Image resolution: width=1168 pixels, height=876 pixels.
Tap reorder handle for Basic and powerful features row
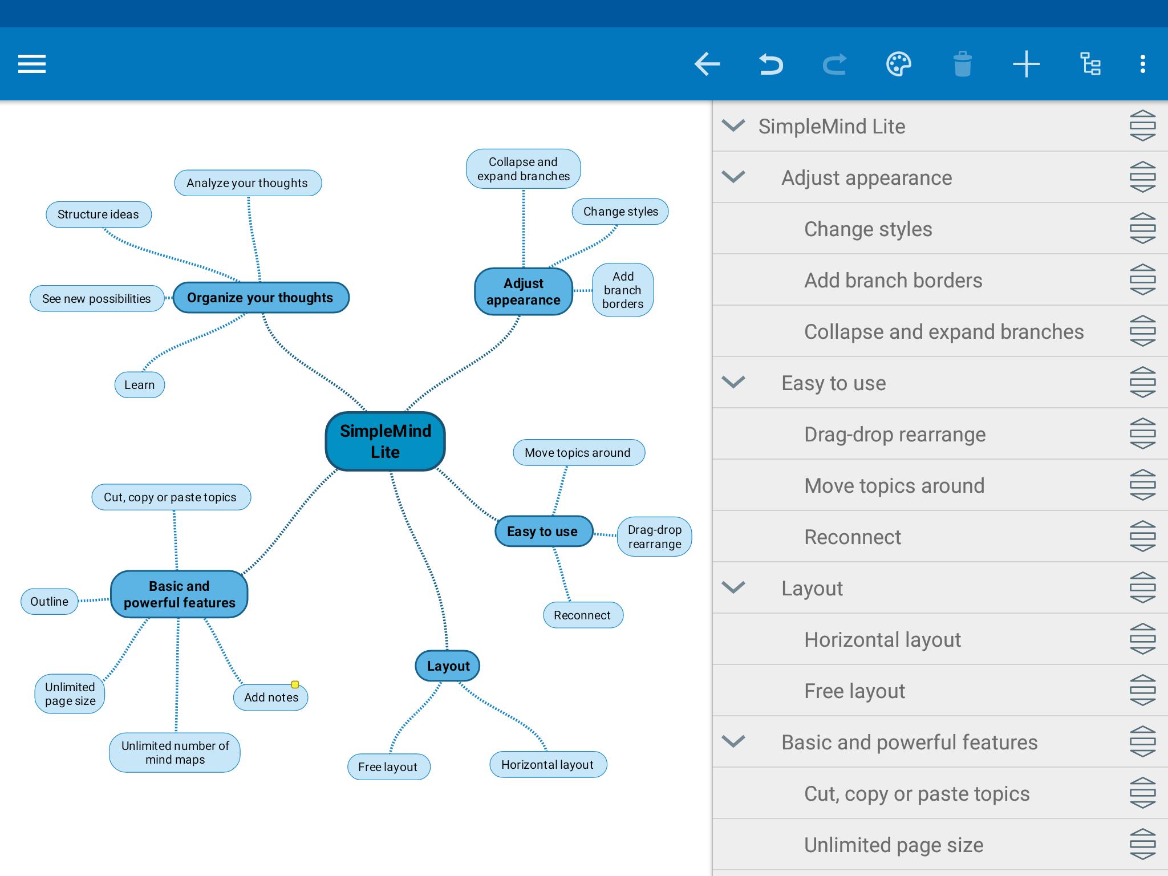pyautogui.click(x=1142, y=742)
